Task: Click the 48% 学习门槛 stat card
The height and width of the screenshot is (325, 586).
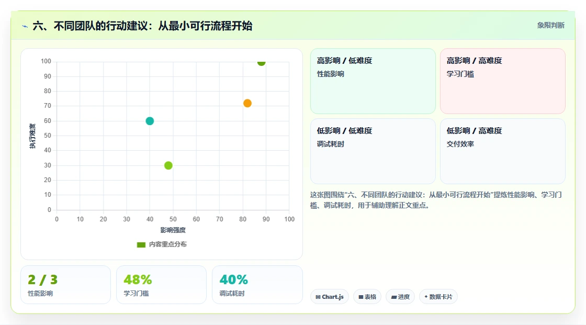Action: coord(162,285)
